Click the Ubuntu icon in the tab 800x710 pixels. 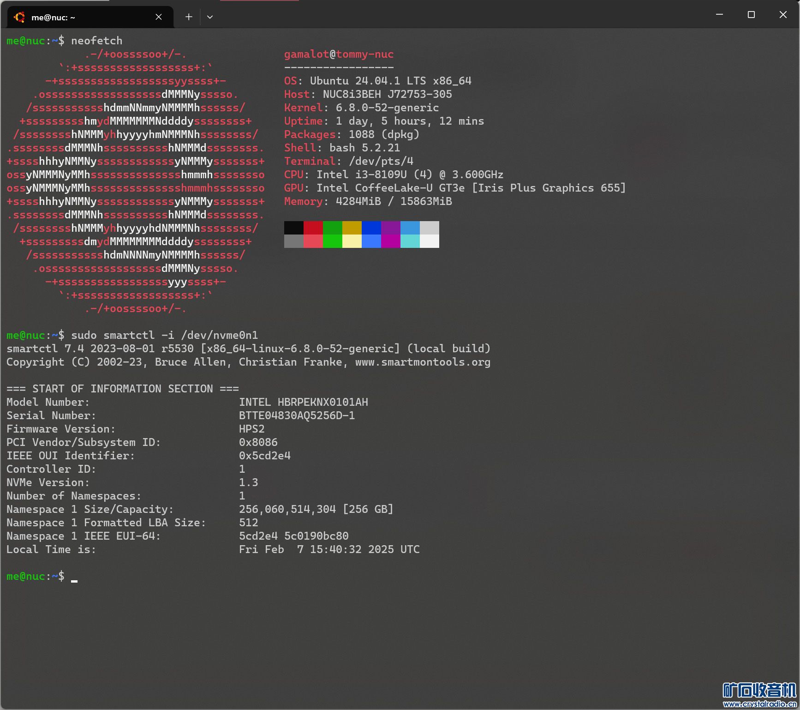click(x=19, y=17)
